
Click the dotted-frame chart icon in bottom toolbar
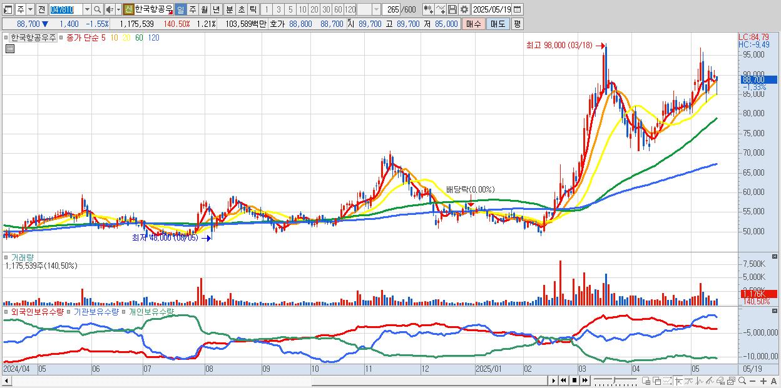(x=667, y=381)
